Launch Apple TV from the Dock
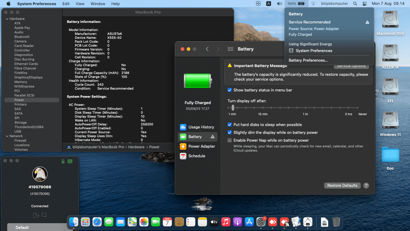This screenshot has width=410, height=231. pos(214,222)
